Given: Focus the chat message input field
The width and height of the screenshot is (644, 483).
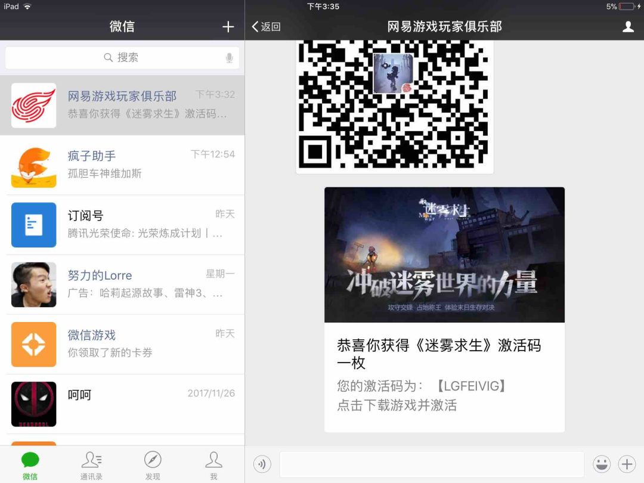Looking at the screenshot, I should pos(432,465).
